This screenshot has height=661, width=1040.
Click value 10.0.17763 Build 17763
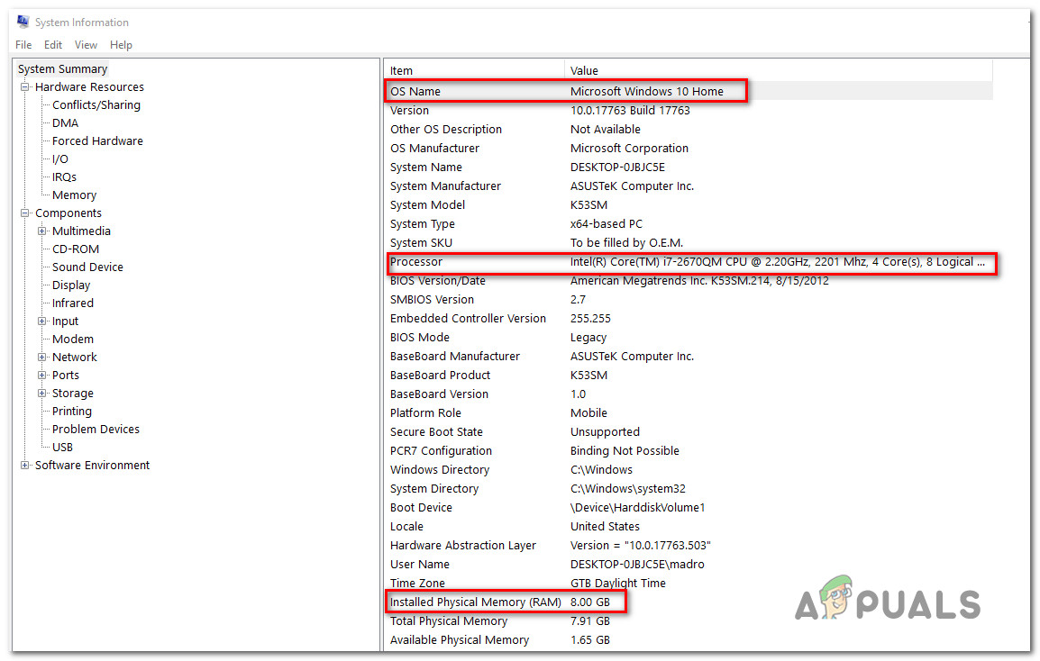pos(630,110)
